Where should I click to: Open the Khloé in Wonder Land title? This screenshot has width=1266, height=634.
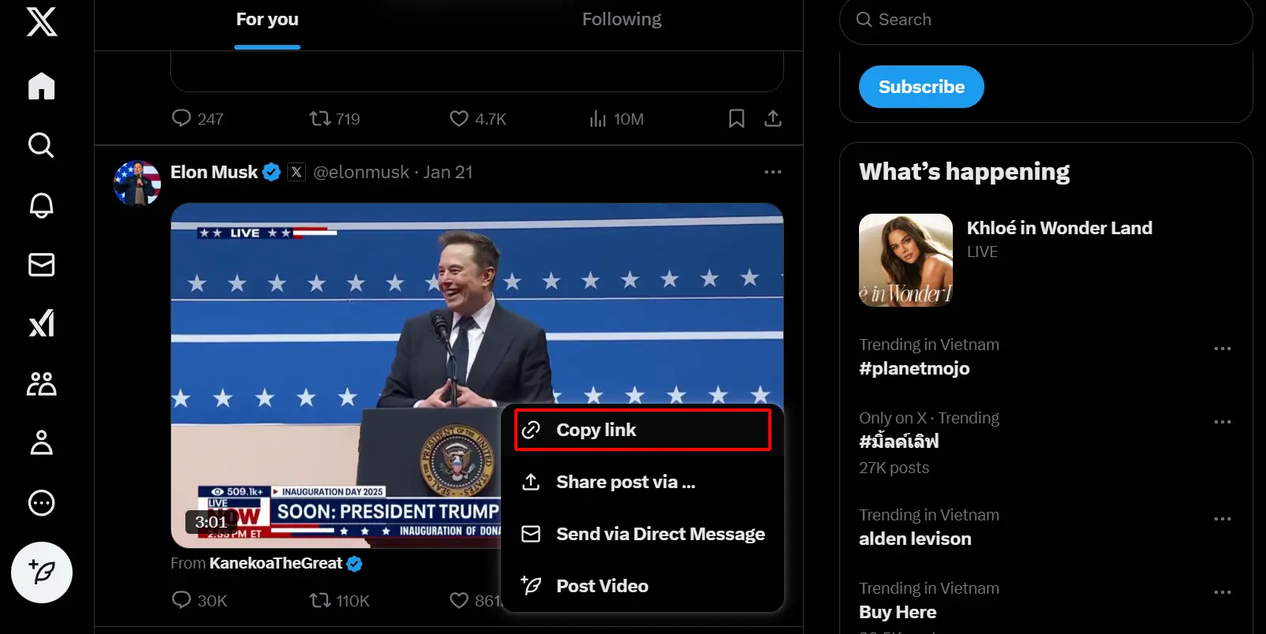tap(1059, 228)
